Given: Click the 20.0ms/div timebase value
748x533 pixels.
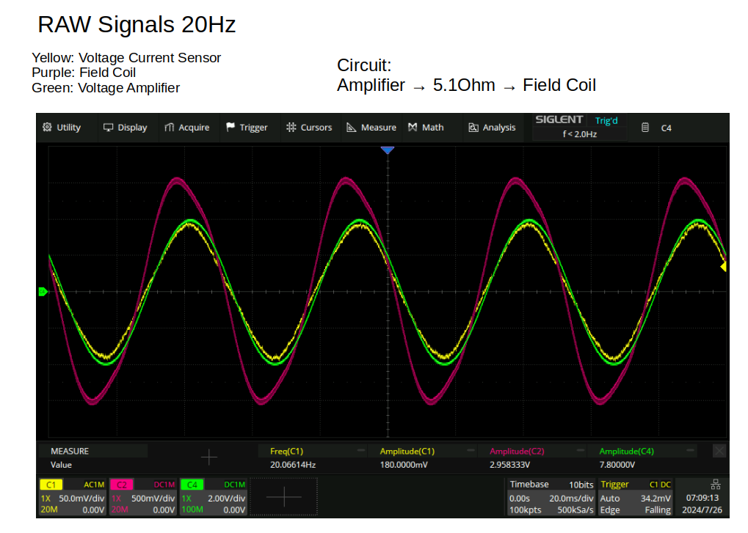Looking at the screenshot, I should click(x=571, y=499).
